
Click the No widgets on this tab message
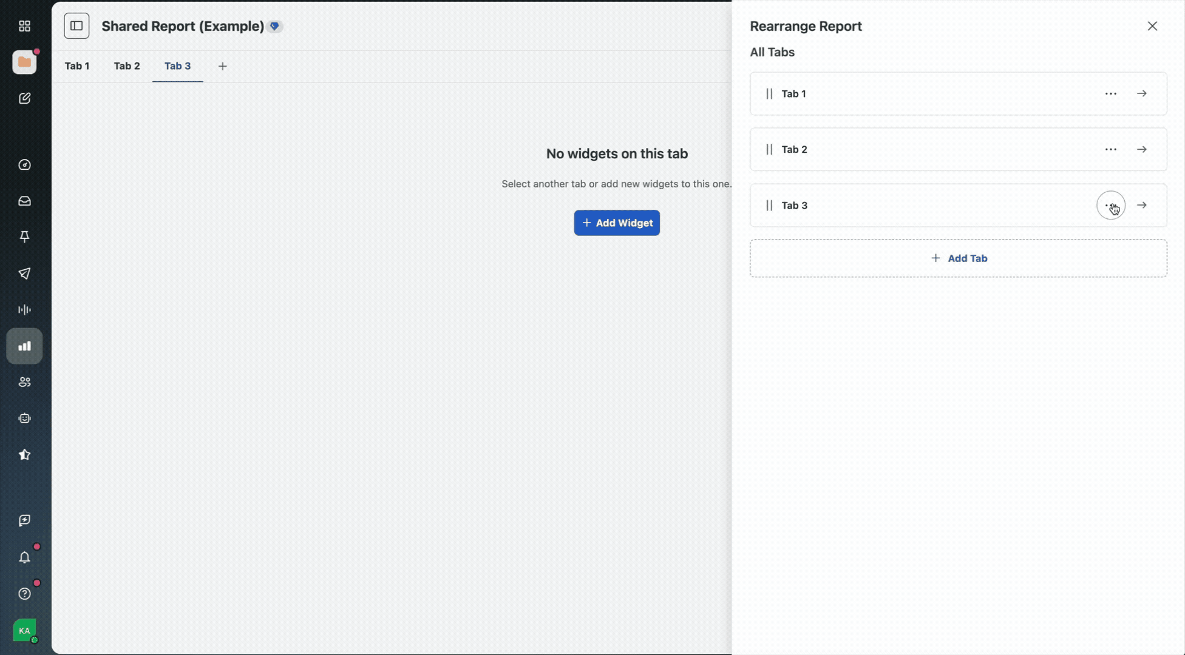point(617,154)
